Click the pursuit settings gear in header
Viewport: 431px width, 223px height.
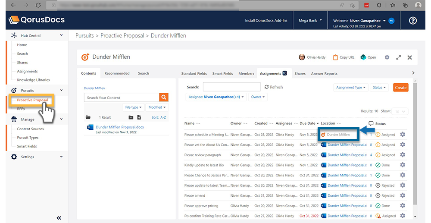(x=387, y=57)
